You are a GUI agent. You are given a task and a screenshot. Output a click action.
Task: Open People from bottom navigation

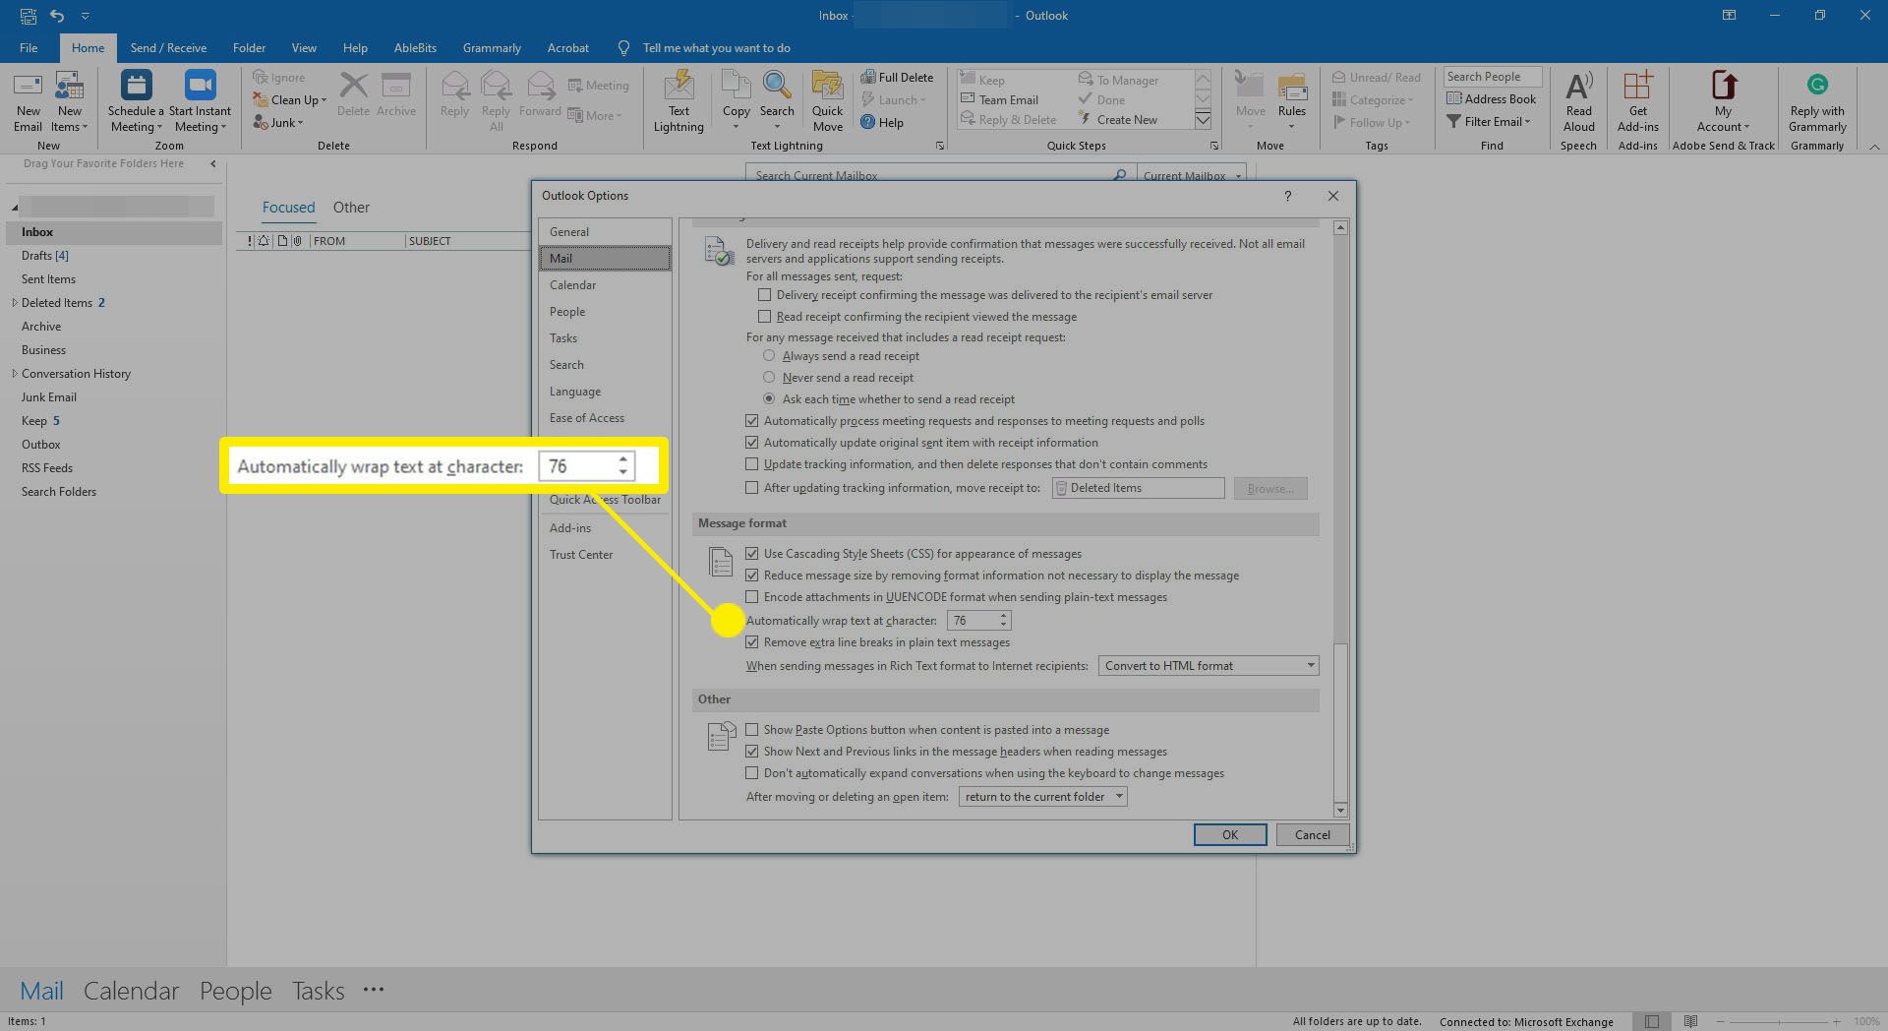236,991
